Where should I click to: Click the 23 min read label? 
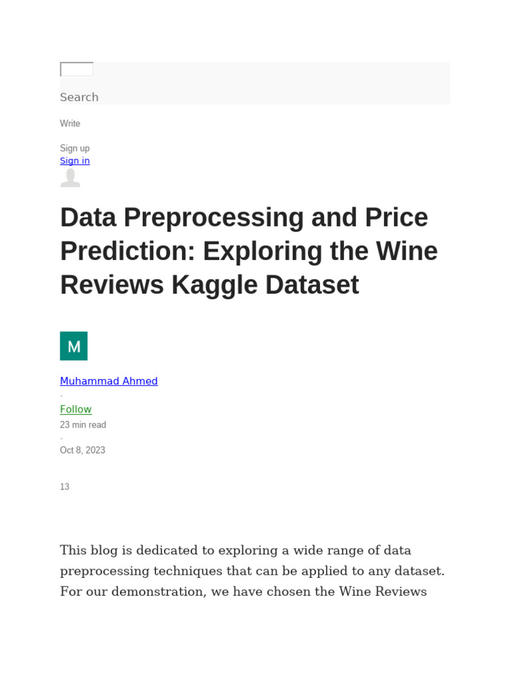83,425
